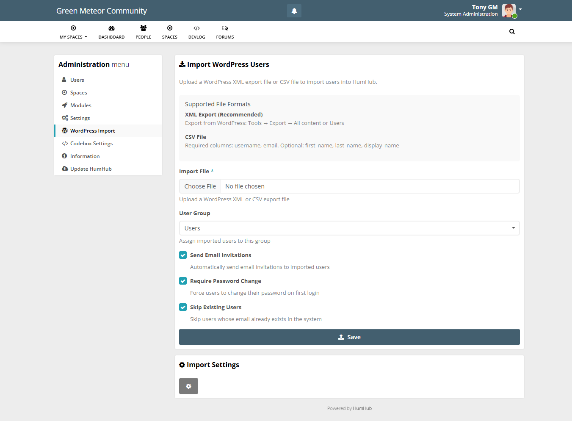Click the Save button
This screenshot has height=421, width=572.
[x=349, y=337]
